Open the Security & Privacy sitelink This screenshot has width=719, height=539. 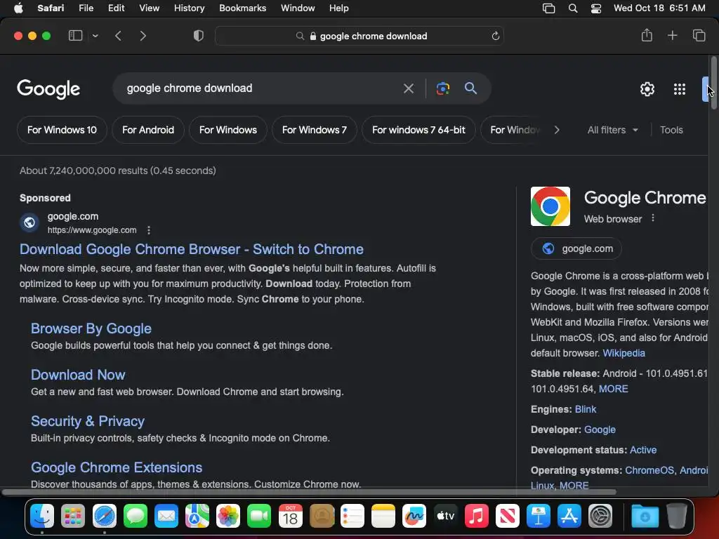point(88,421)
